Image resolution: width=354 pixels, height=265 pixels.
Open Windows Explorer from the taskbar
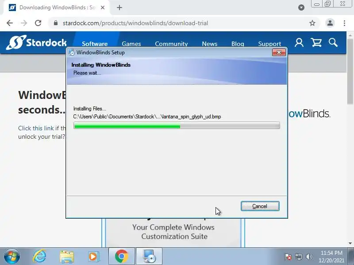(x=67, y=257)
